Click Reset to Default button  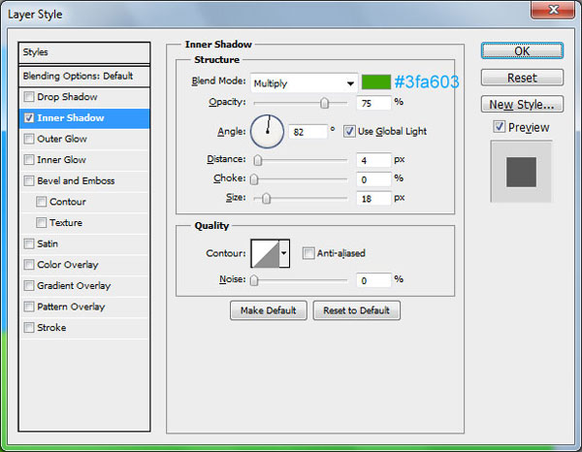[x=356, y=310]
